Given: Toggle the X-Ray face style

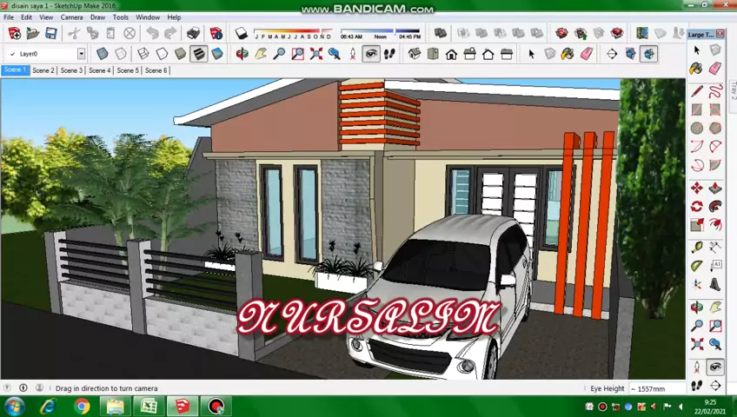Looking at the screenshot, I should pos(103,54).
